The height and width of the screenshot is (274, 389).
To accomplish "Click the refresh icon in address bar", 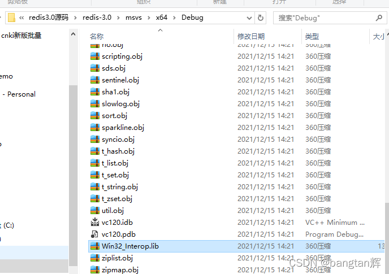I will tap(260, 18).
